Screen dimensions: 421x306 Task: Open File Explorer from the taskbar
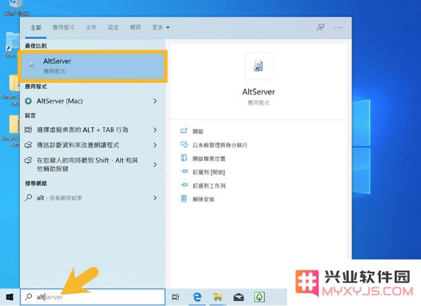pos(218,297)
